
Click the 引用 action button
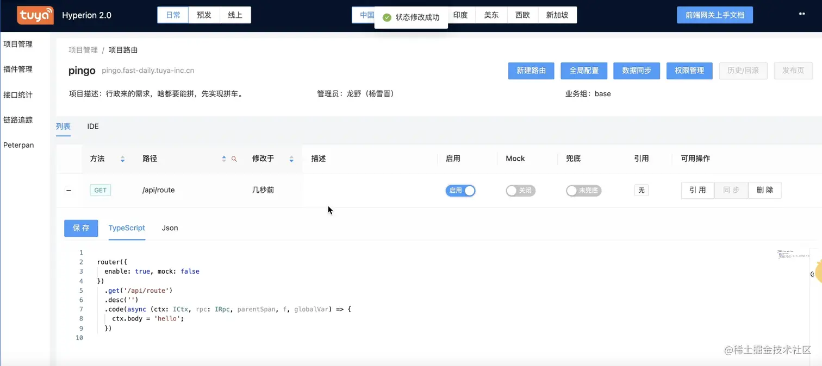[698, 190]
